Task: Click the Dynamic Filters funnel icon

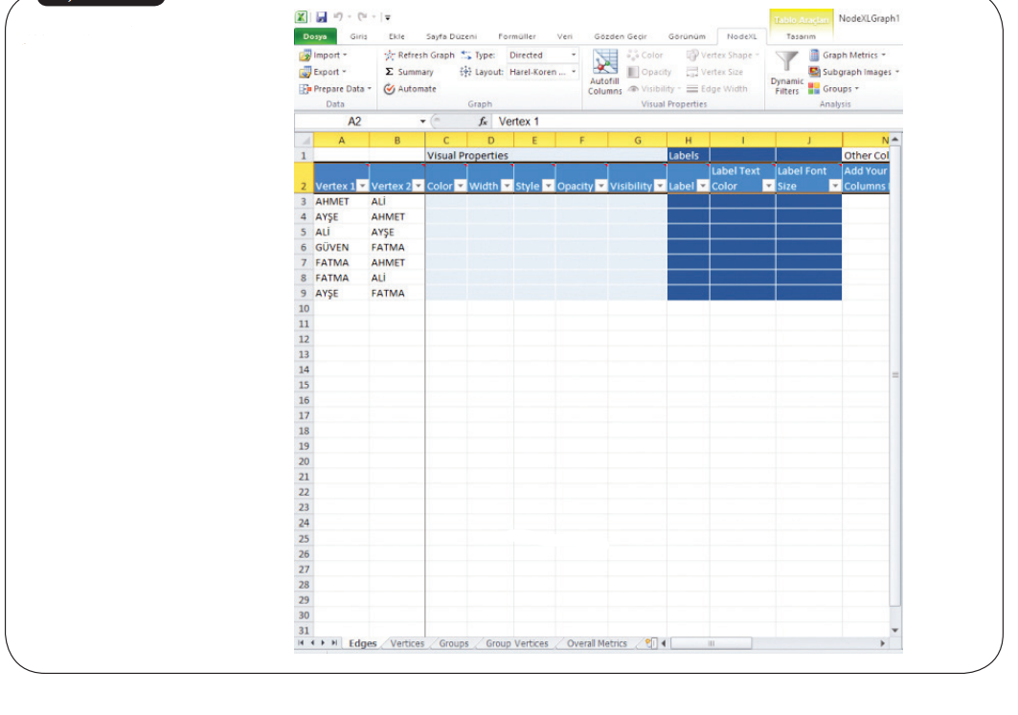Action: [785, 65]
